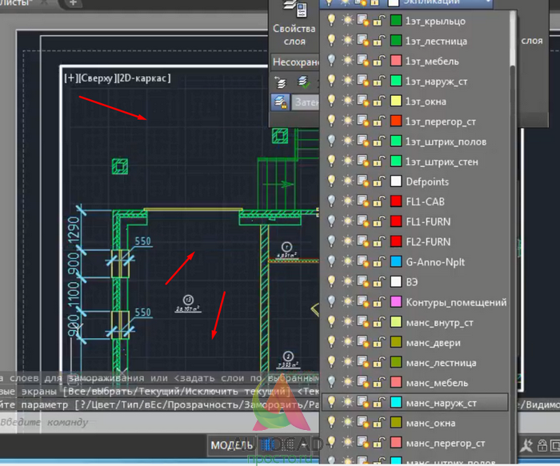Open the 2D-каркас visual style menu
The height and width of the screenshot is (466, 560).
(x=143, y=78)
